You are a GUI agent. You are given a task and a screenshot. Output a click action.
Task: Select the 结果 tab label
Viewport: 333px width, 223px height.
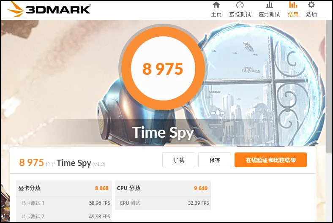pos(293,14)
